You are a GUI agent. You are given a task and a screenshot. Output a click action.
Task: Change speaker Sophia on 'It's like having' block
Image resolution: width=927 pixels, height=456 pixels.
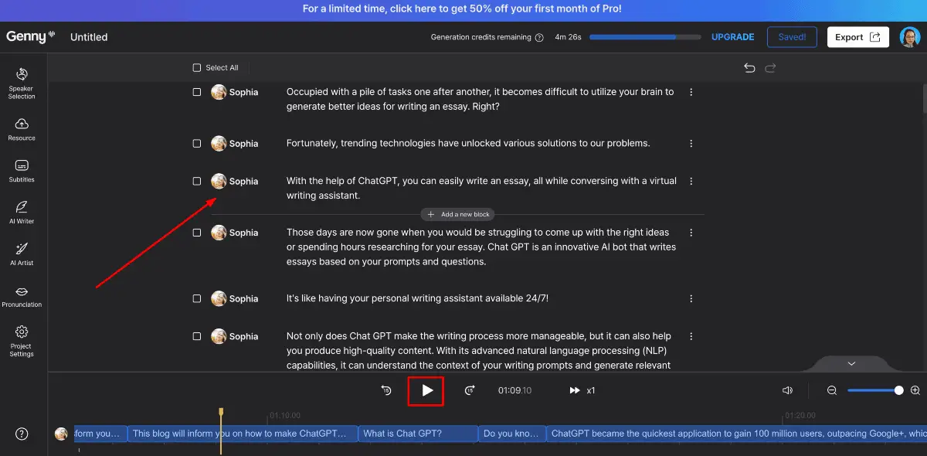tap(235, 298)
